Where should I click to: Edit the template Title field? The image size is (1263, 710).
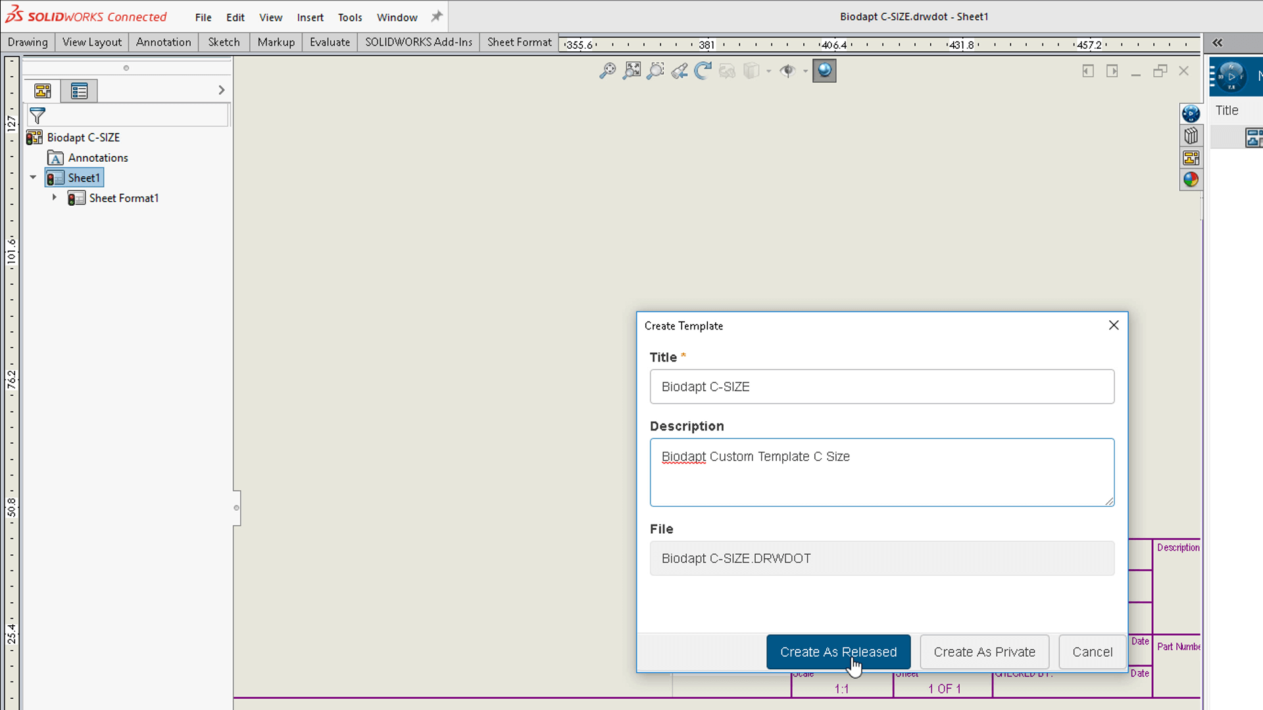(x=881, y=387)
